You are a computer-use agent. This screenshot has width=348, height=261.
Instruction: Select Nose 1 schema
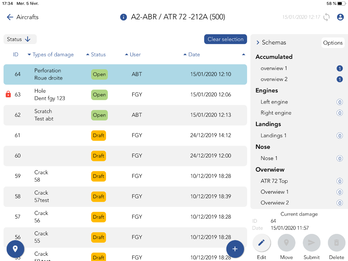[x=269, y=158]
